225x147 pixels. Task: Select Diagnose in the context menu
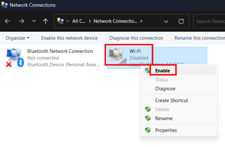165,89
